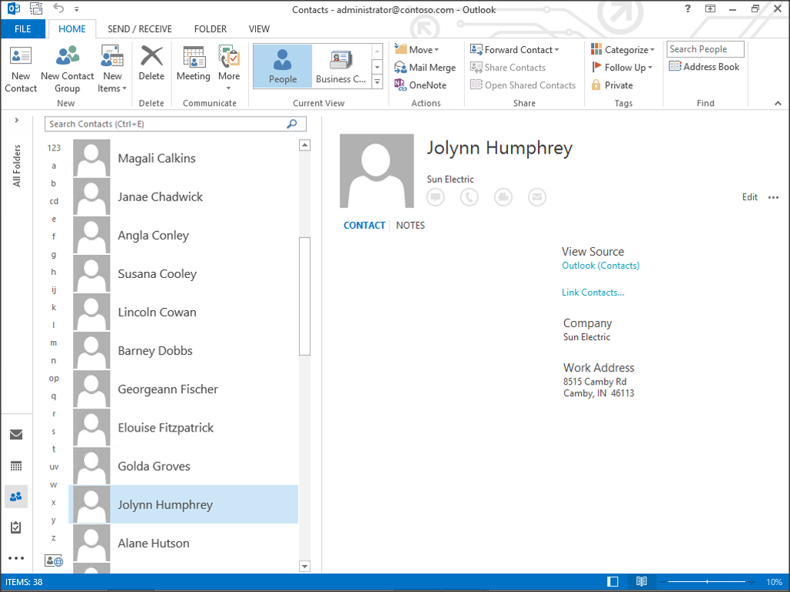Open the Categorize dropdown
The width and height of the screenshot is (790, 592).
(623, 50)
